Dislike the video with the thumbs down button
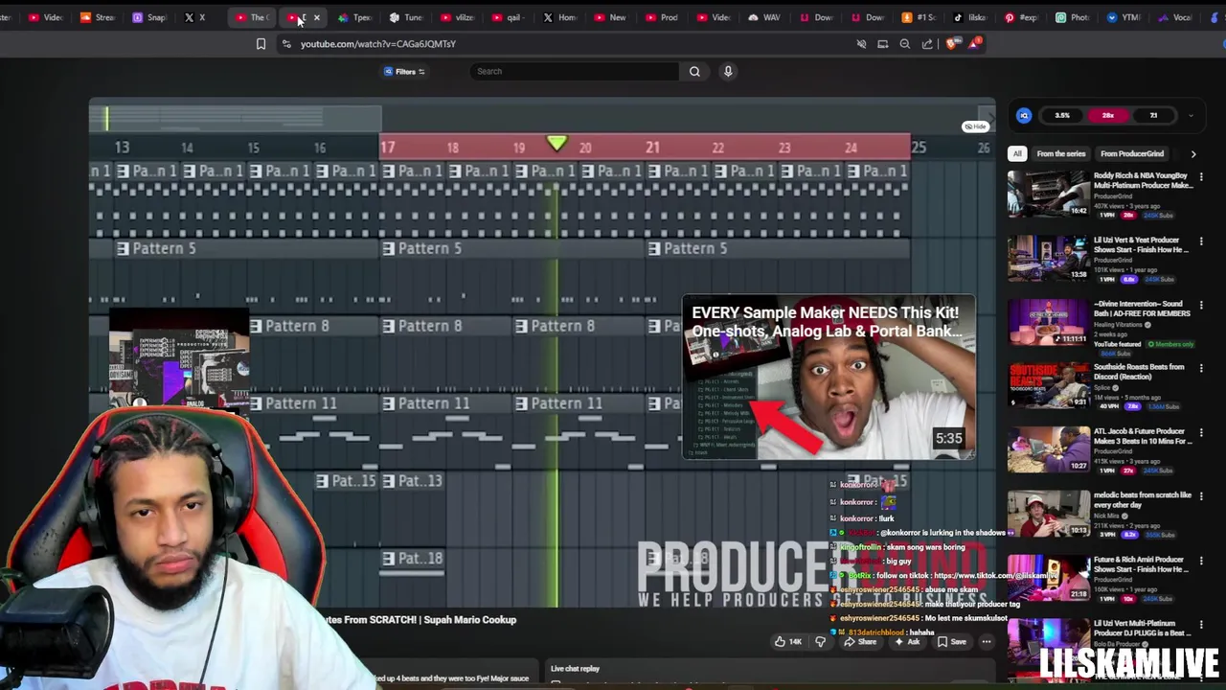 coord(820,642)
